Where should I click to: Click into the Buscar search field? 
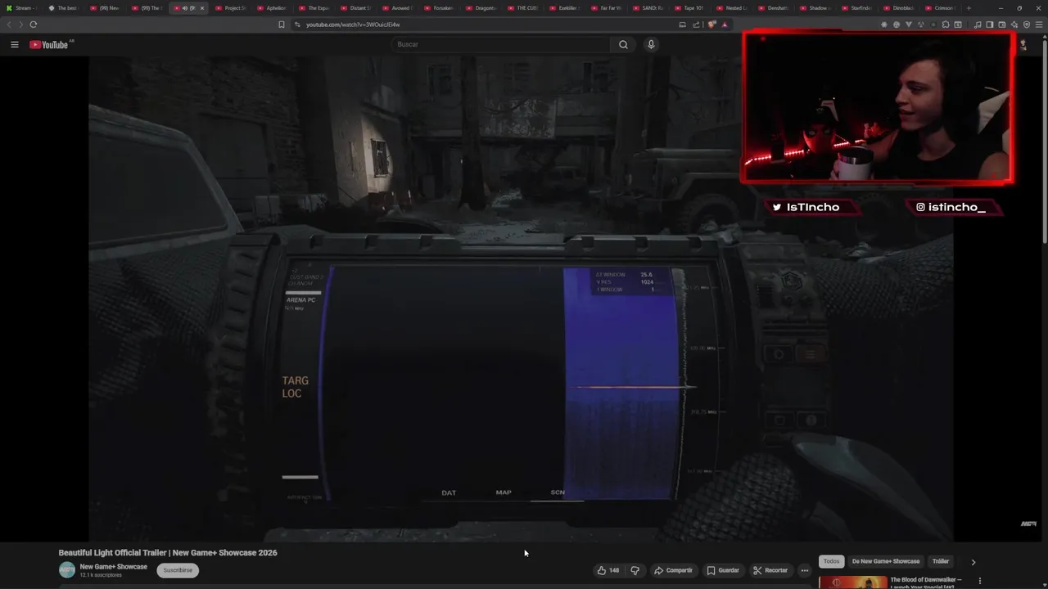tap(501, 44)
